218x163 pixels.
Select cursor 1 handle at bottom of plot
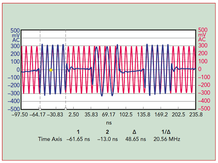tap(40, 109)
